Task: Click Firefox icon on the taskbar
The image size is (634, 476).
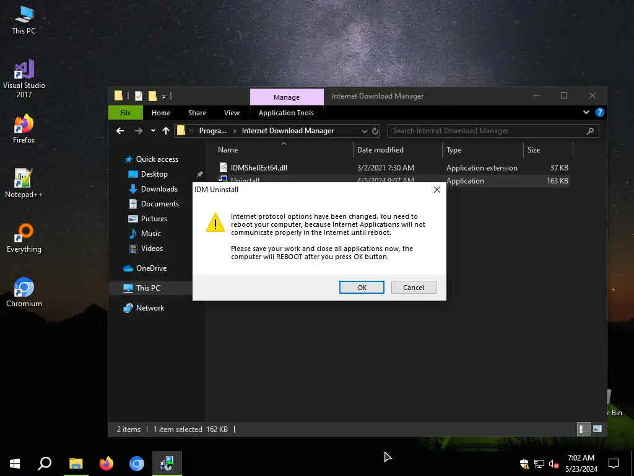Action: 106,464
